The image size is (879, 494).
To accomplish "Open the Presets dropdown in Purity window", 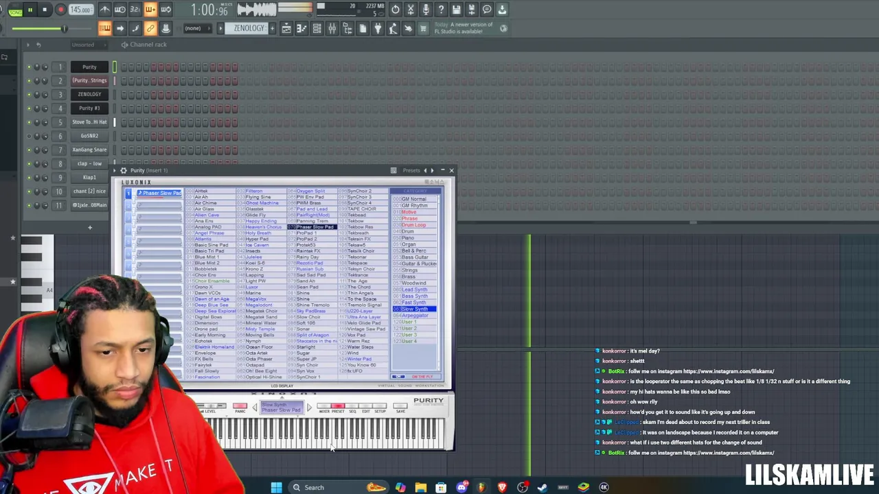I will pos(411,170).
